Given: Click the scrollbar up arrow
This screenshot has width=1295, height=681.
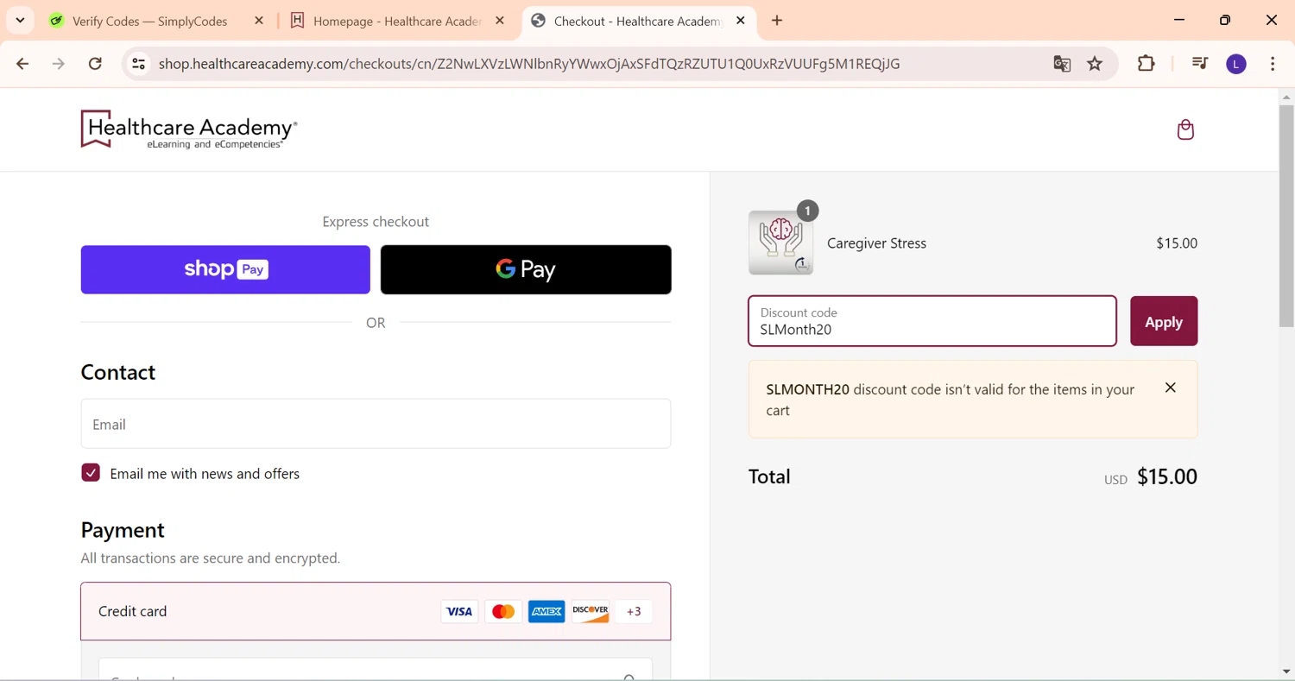Looking at the screenshot, I should [1286, 97].
